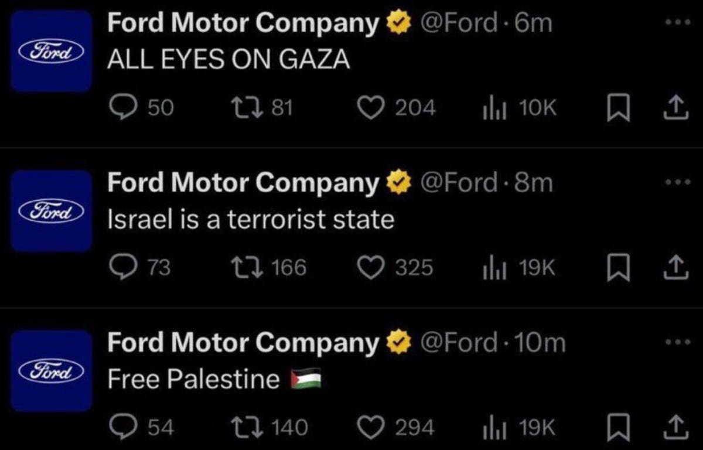Share the "Free Palestine" post

(676, 427)
